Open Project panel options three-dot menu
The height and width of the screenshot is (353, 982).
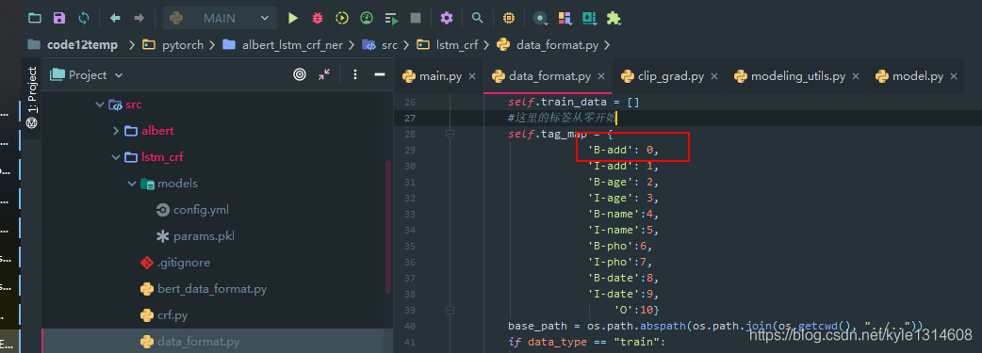coord(355,75)
